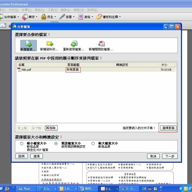Image resolution: width=192 pixels, height=192 pixels.
Task: Open the 合併檔案 toolbar dropdown arrow
Action: click(x=18, y=17)
